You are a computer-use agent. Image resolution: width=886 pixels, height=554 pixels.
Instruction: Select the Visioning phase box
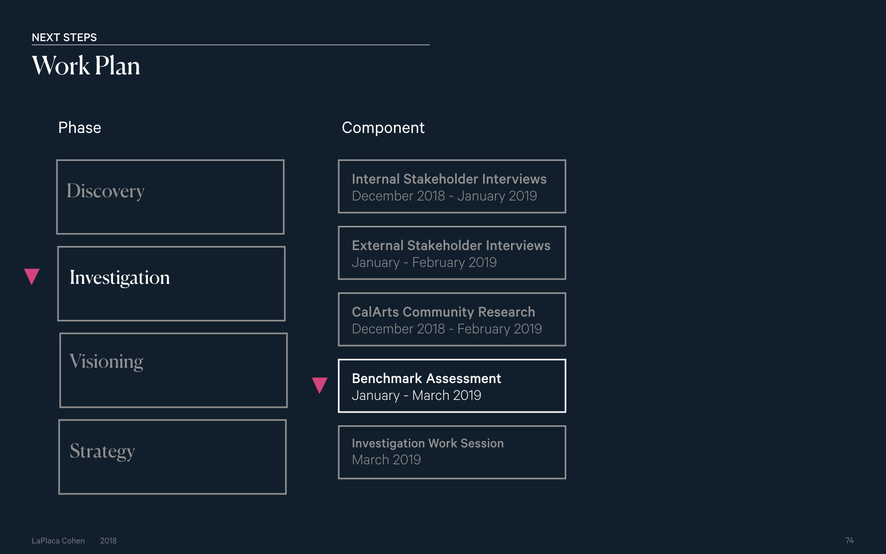coord(174,370)
